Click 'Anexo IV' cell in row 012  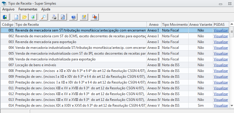(x=154, y=94)
